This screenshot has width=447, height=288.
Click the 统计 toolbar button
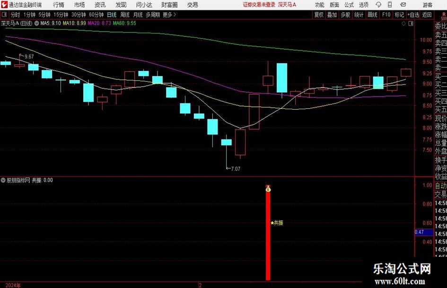359,15
